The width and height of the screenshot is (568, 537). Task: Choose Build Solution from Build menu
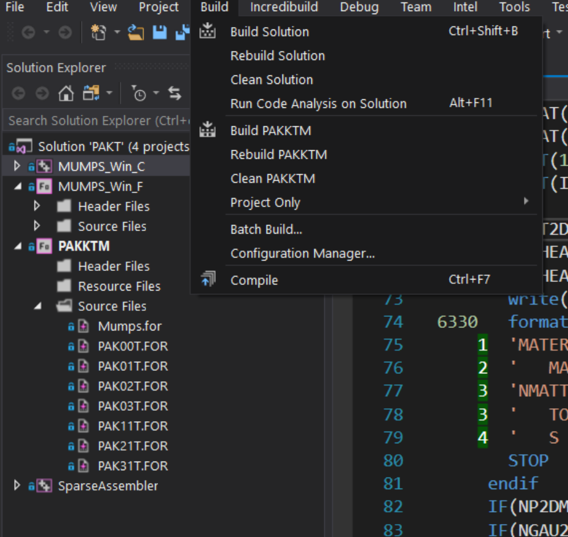tap(366, 32)
